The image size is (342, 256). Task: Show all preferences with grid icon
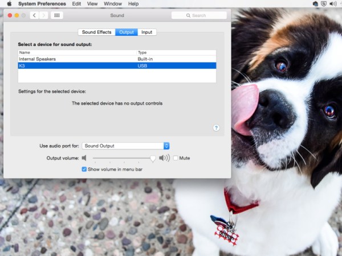57,15
